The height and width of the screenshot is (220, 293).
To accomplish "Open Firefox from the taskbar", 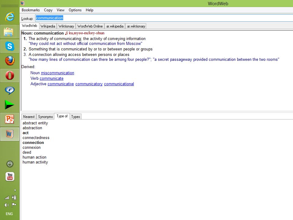I will point(10,61).
